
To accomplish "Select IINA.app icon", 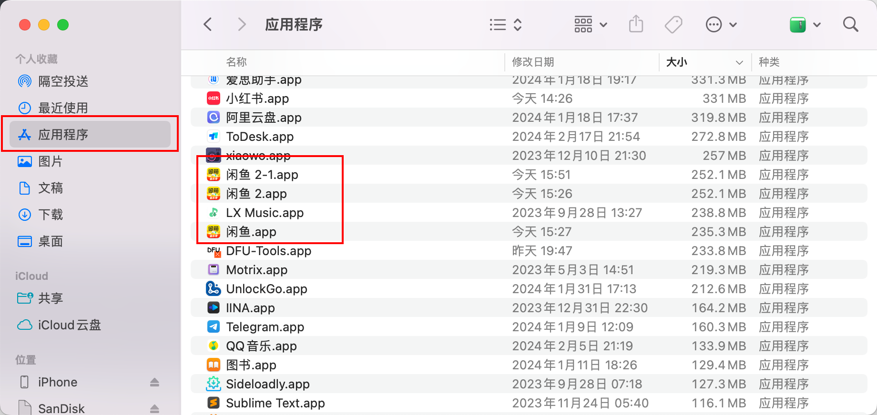I will 213,308.
